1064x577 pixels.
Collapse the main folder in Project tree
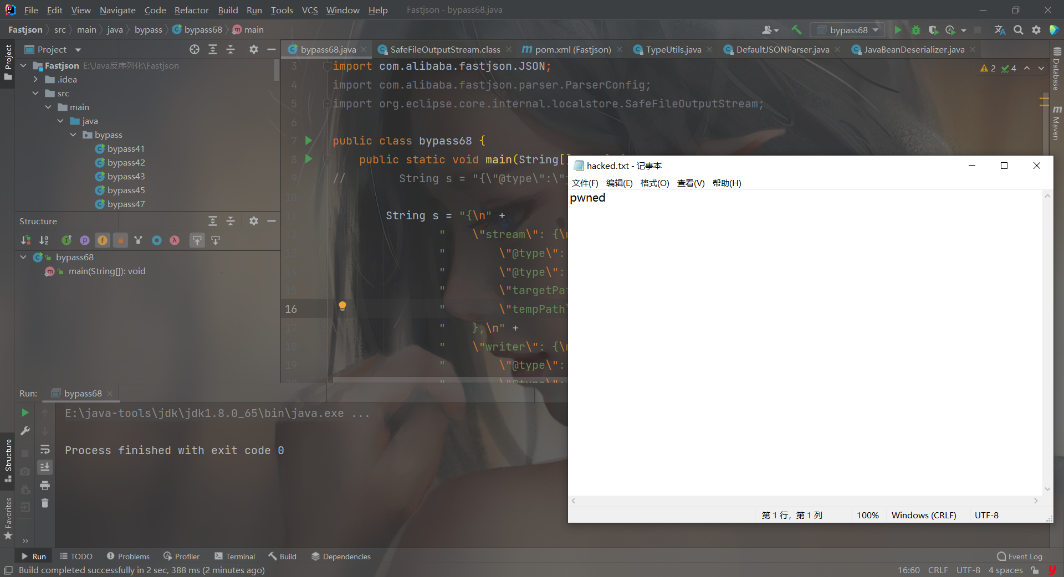click(48, 107)
